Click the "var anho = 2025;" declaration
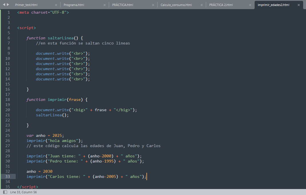Screen dimensions: 306x195 [45, 135]
